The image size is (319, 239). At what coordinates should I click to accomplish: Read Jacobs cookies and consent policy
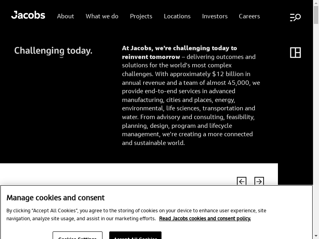(x=205, y=219)
